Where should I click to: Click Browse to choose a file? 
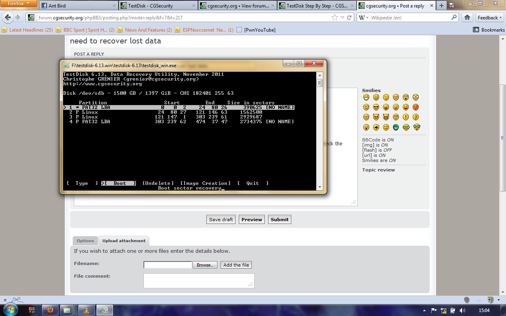205,265
